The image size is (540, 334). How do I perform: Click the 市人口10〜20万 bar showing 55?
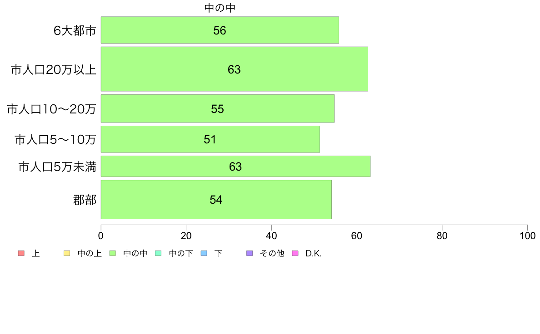point(218,108)
